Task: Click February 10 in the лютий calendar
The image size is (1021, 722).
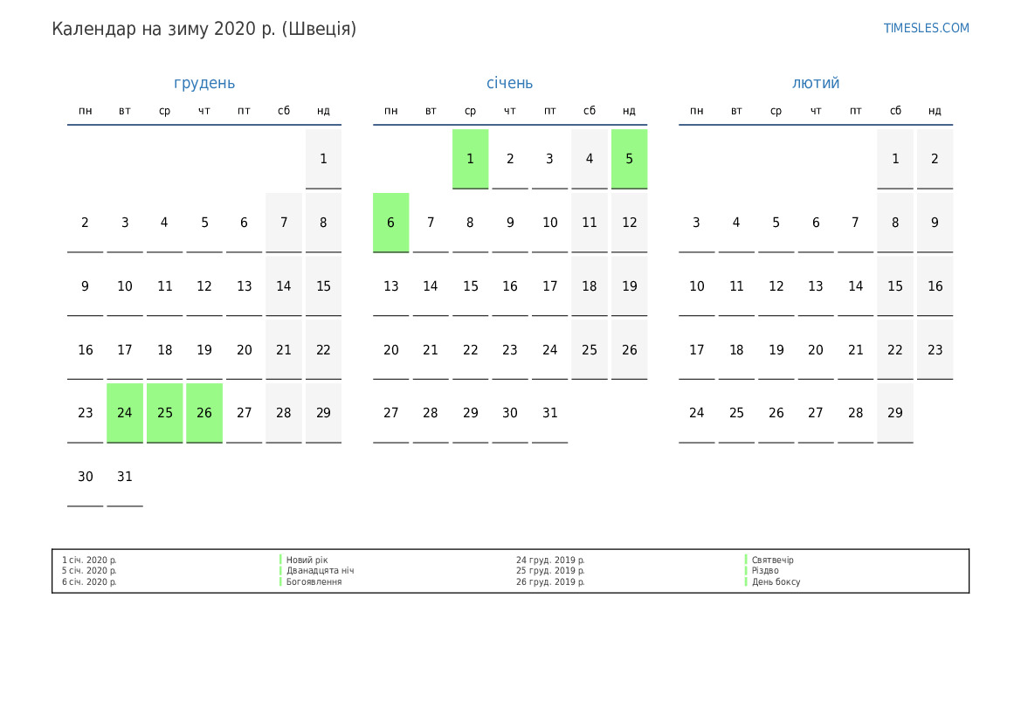Action: 697,285
